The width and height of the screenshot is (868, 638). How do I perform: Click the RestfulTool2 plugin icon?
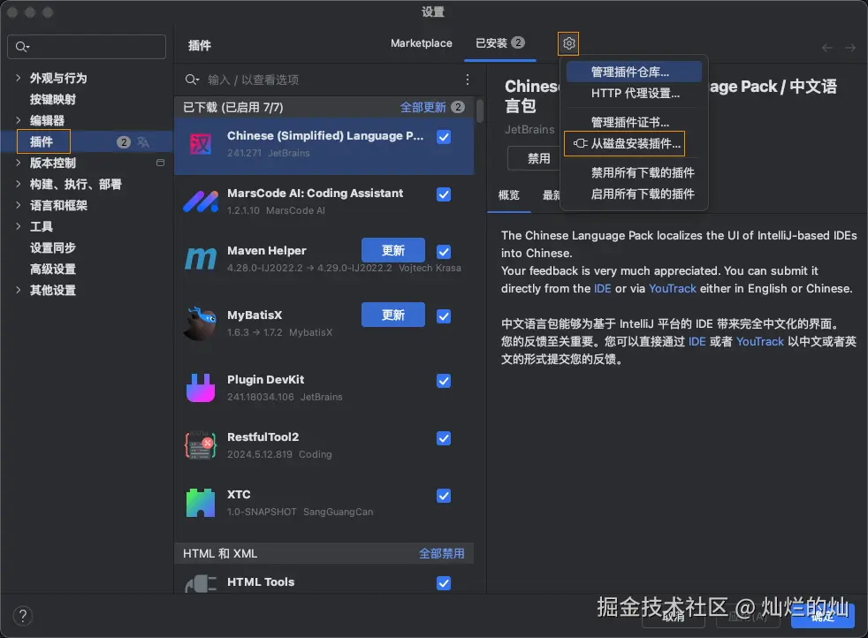[x=201, y=445]
